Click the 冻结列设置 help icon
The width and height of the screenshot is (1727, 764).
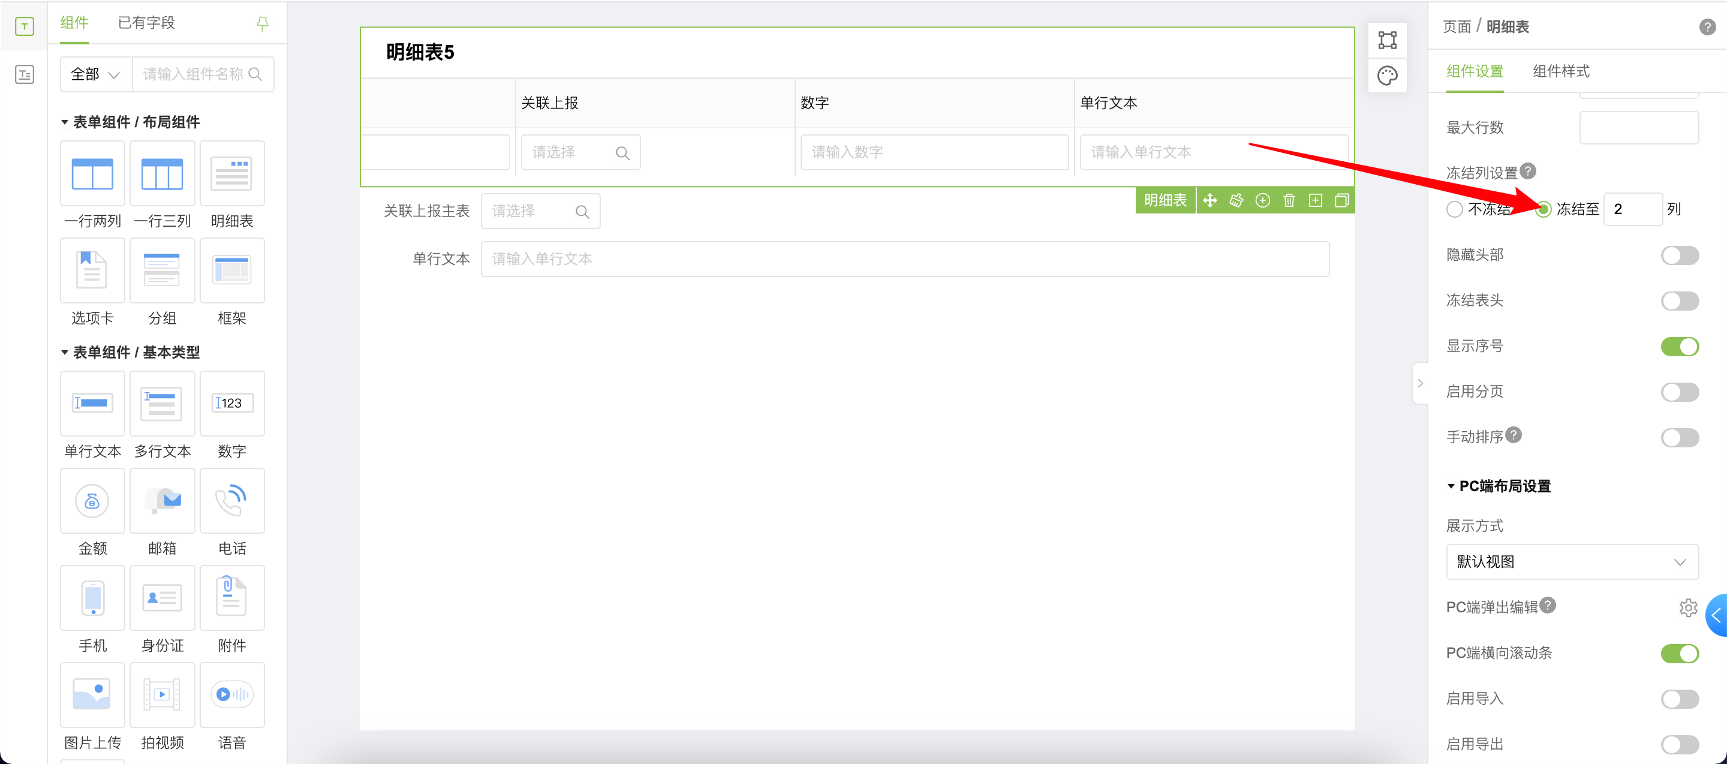[1528, 171]
